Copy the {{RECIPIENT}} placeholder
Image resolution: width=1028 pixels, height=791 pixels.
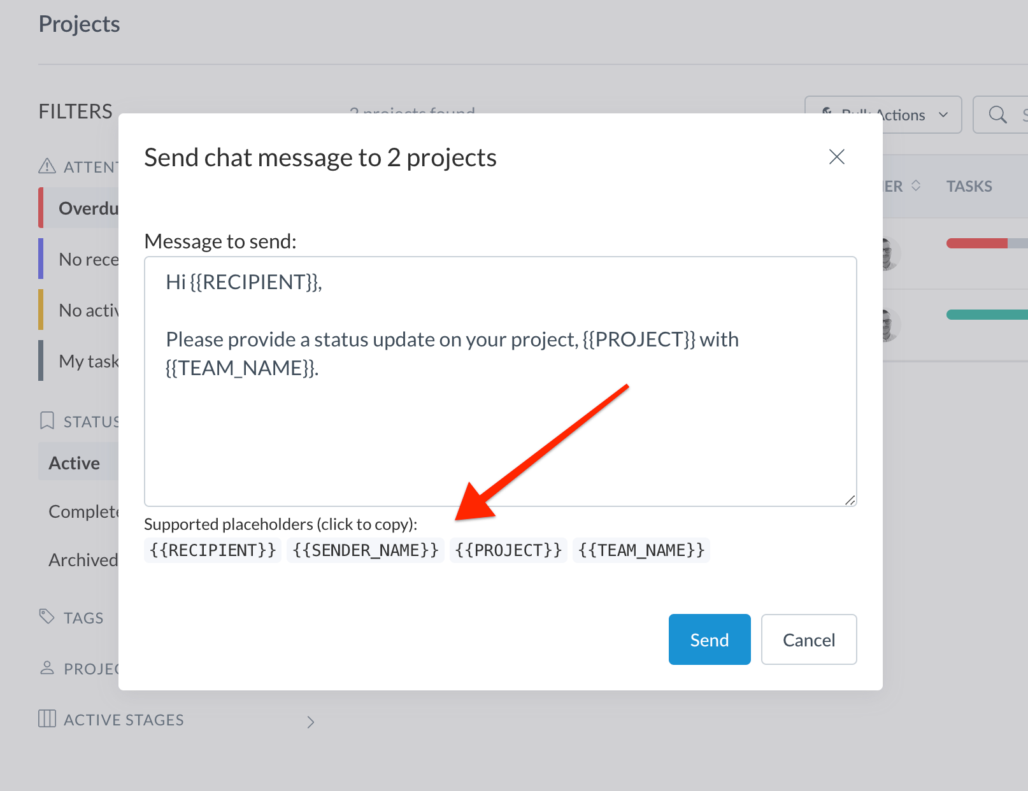pos(213,550)
